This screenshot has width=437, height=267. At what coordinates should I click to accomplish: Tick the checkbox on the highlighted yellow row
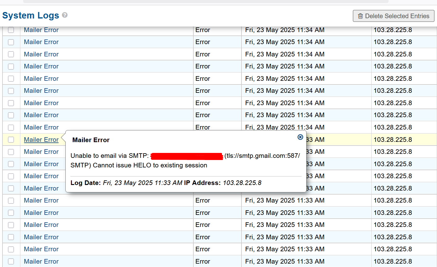pos(11,140)
